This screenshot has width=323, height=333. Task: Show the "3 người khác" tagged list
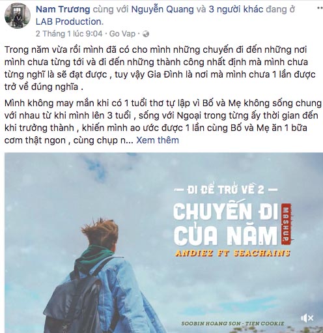(x=236, y=9)
